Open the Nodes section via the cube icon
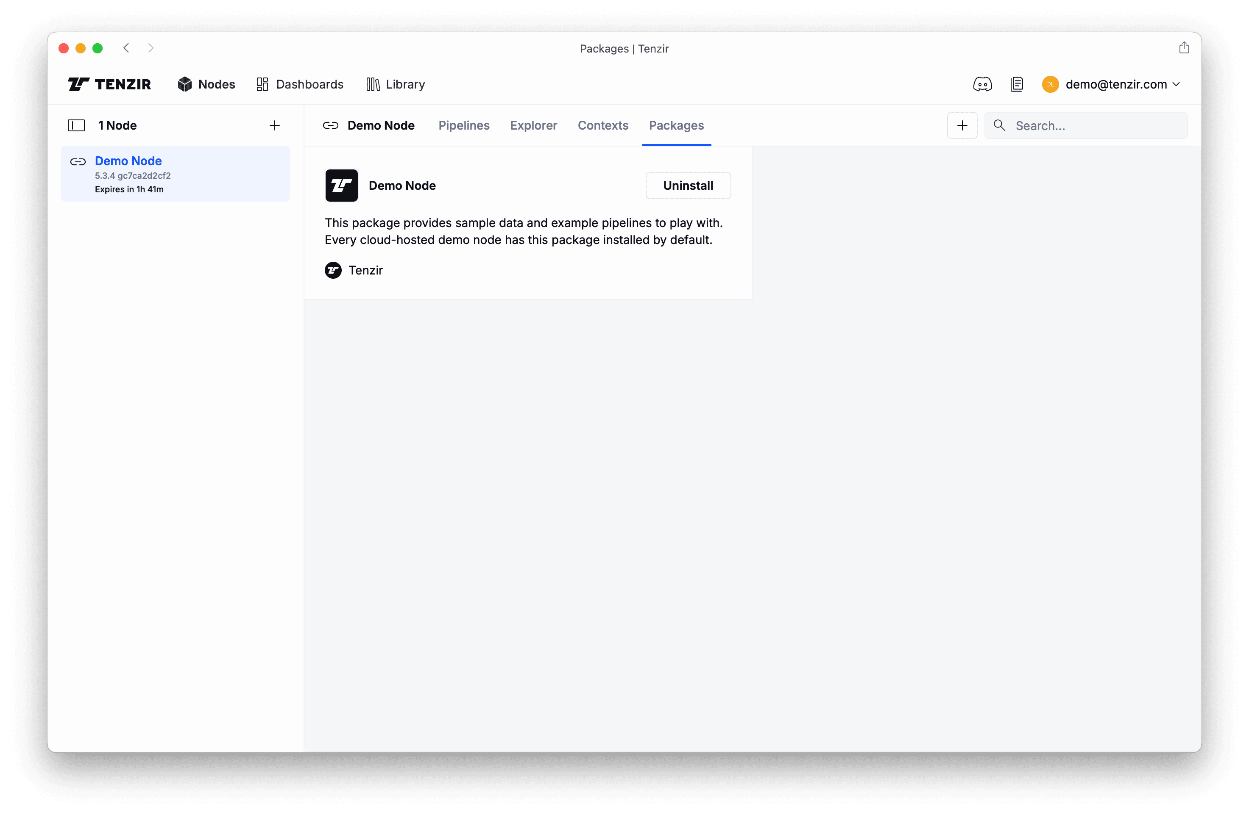Viewport: 1249px width, 815px height. [x=186, y=84]
